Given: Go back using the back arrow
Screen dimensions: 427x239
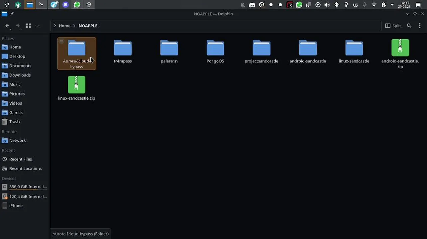Looking at the screenshot, I should 7,26.
